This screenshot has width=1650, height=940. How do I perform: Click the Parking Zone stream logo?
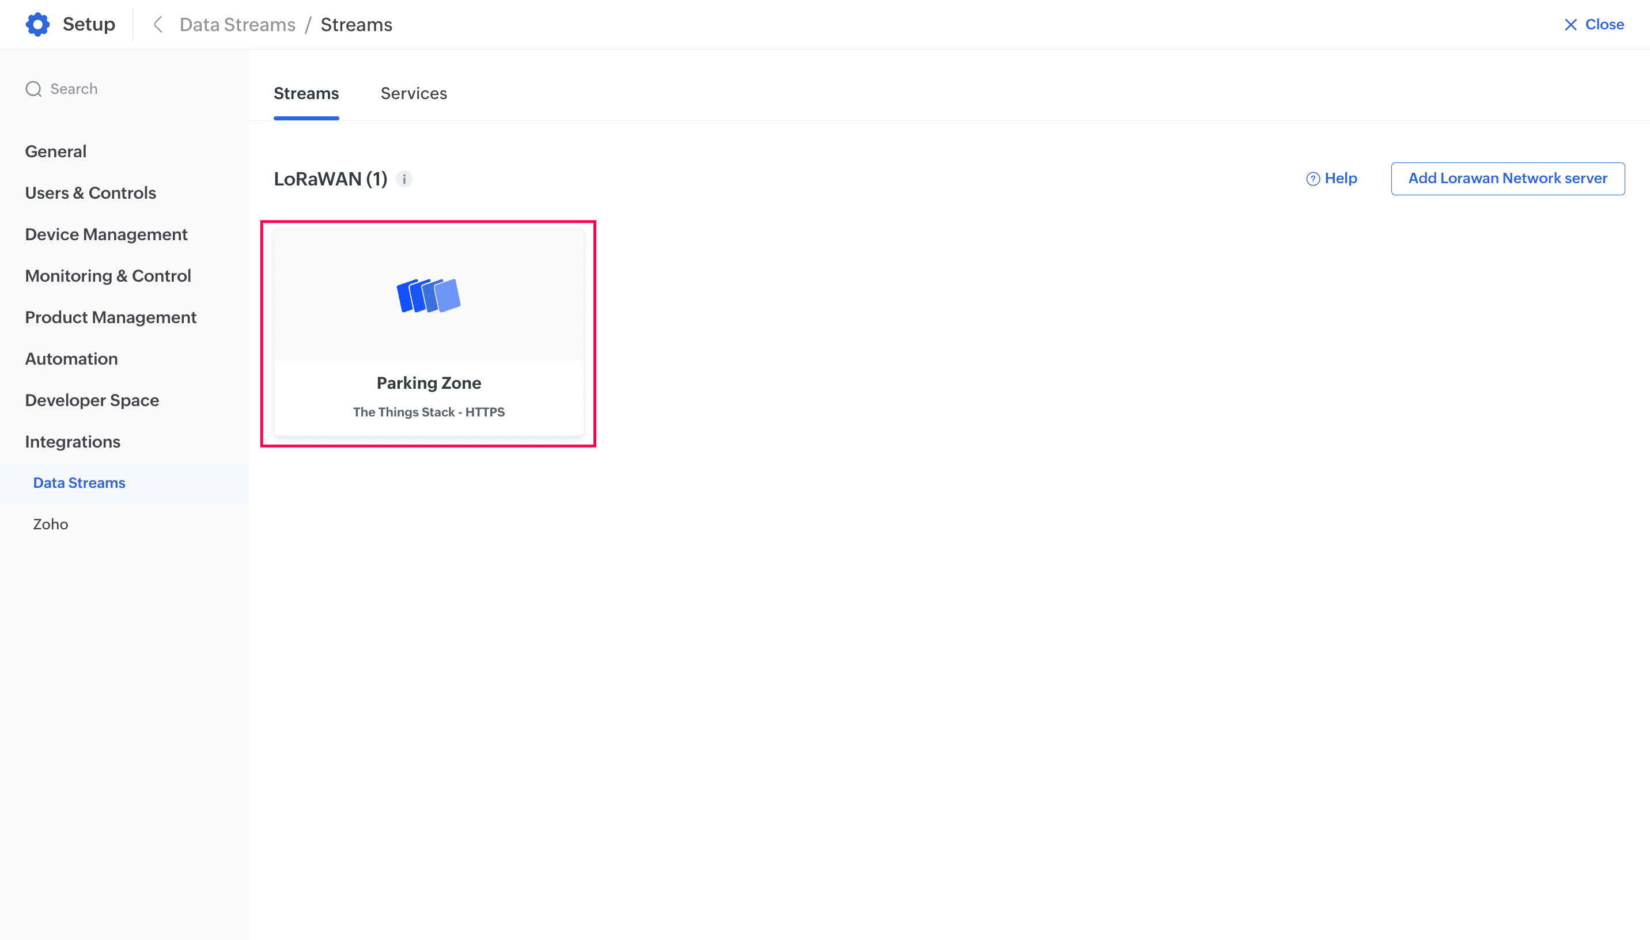point(429,295)
